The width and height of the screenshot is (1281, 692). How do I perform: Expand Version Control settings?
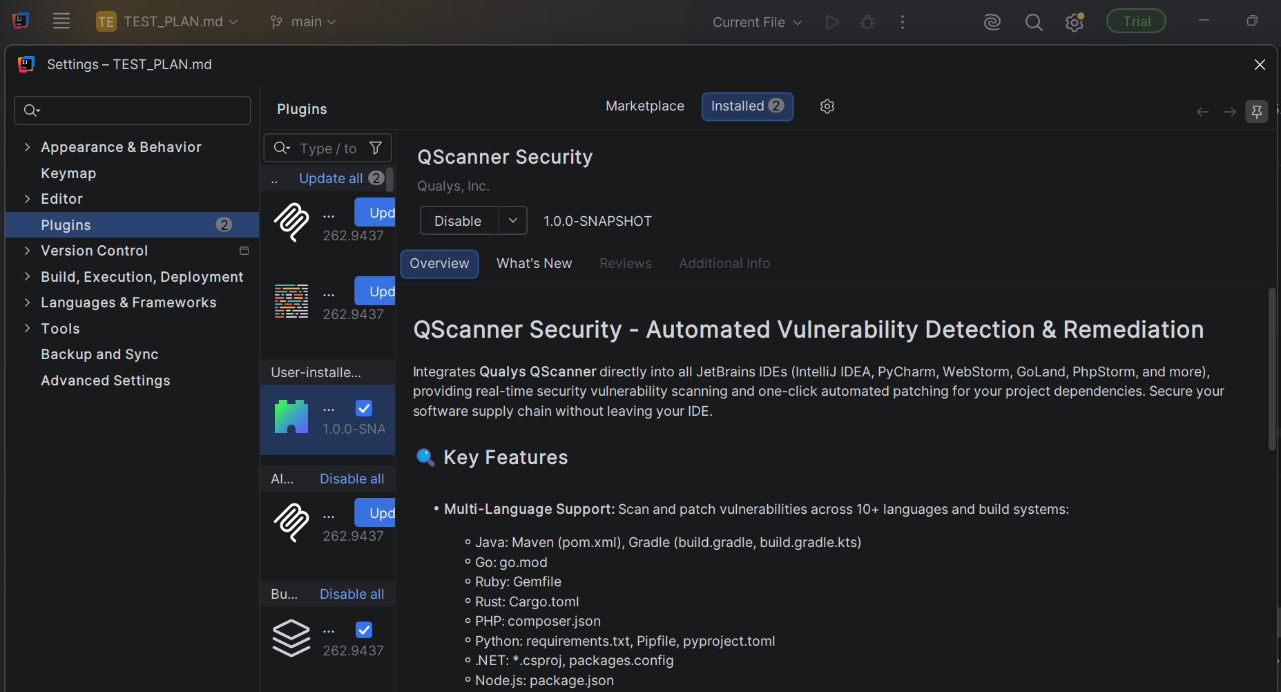pyautogui.click(x=27, y=251)
